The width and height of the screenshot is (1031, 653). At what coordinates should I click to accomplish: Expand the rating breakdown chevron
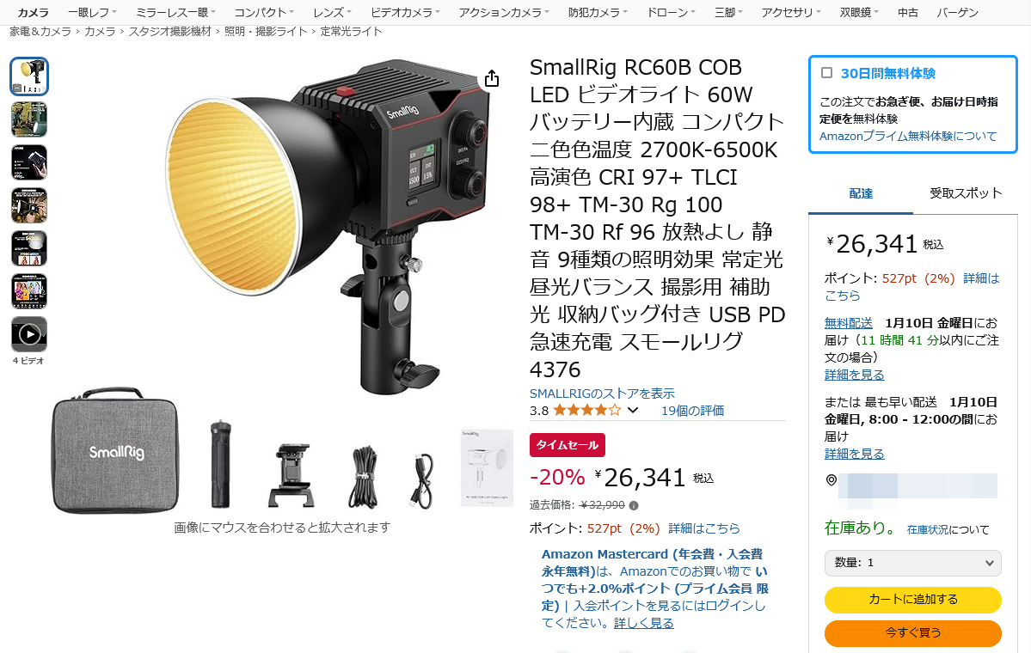(x=633, y=411)
